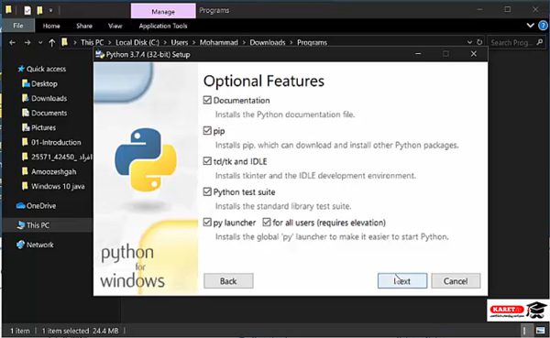550x338 pixels.
Task: Open Explorer help question mark icon
Action: point(543,26)
